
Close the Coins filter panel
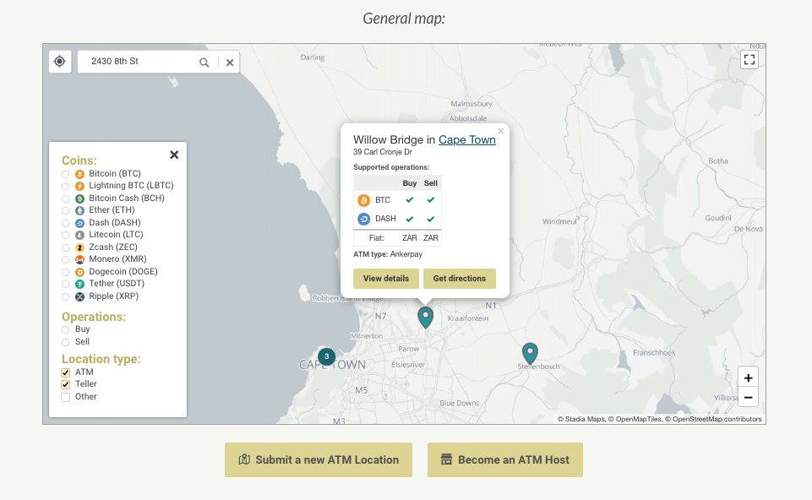pos(175,155)
